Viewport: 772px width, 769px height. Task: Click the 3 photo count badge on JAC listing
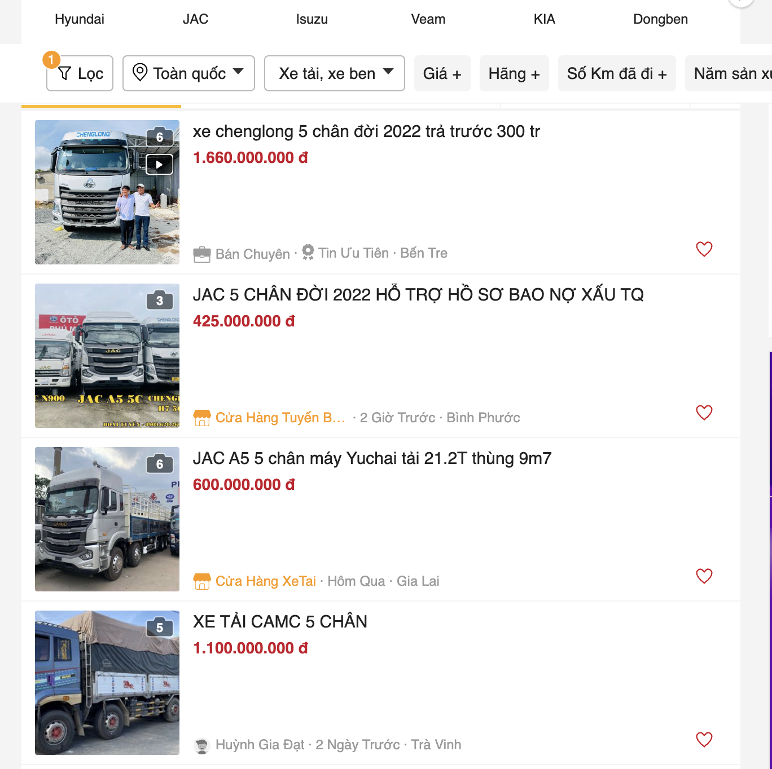point(160,300)
